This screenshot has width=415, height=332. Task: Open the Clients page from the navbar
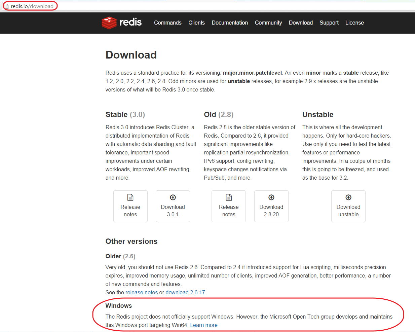pyautogui.click(x=196, y=23)
